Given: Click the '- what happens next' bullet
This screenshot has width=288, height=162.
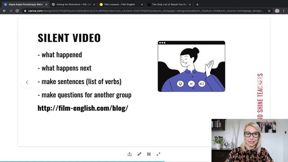Looking at the screenshot, I should (x=64, y=68).
